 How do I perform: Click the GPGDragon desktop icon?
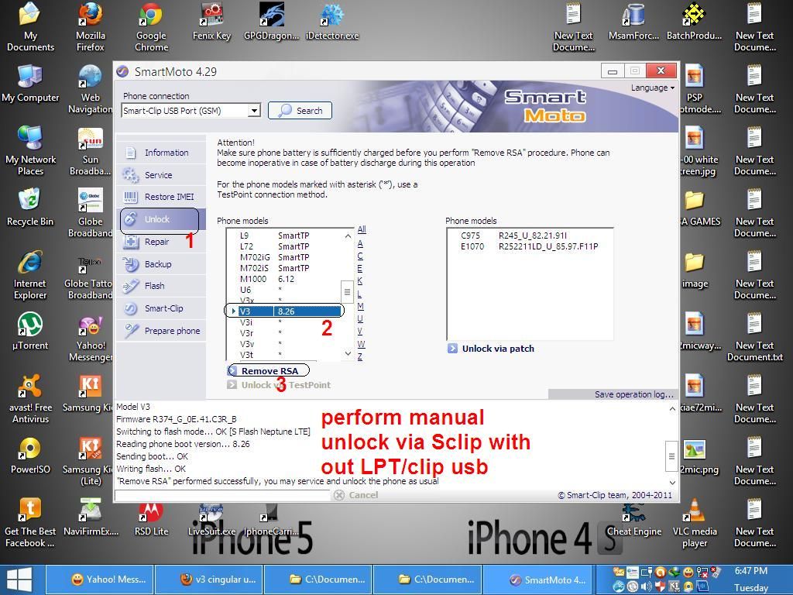click(272, 22)
